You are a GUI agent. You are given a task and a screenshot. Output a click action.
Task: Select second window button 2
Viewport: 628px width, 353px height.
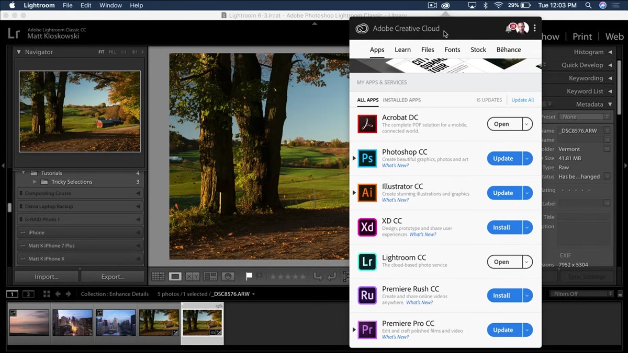[28, 294]
